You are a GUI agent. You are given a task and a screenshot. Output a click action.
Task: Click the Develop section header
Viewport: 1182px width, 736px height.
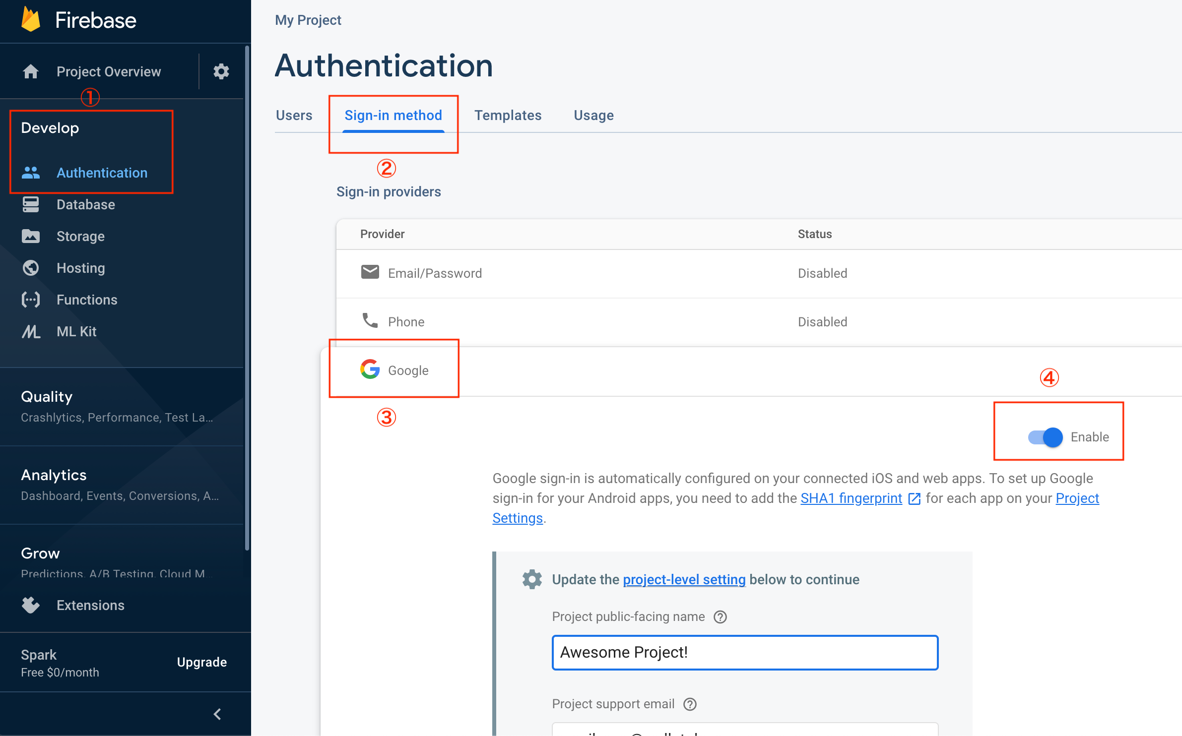50,128
